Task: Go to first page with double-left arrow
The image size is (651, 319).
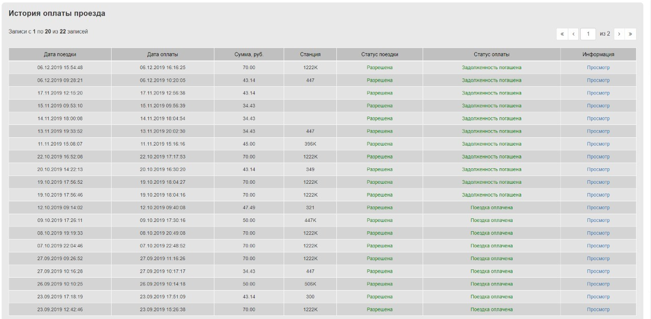Action: (x=562, y=34)
